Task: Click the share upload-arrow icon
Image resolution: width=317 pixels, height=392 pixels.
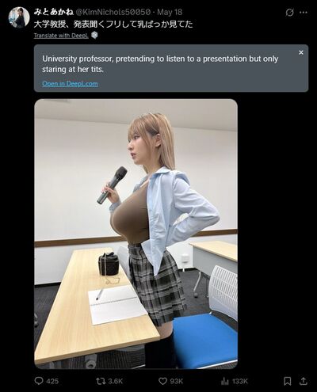Action: click(x=304, y=381)
